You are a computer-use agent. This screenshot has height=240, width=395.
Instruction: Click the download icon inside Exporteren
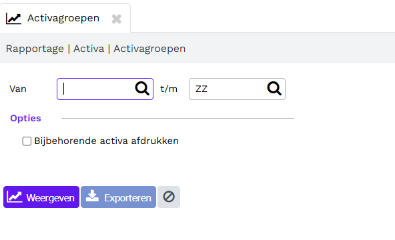92,196
